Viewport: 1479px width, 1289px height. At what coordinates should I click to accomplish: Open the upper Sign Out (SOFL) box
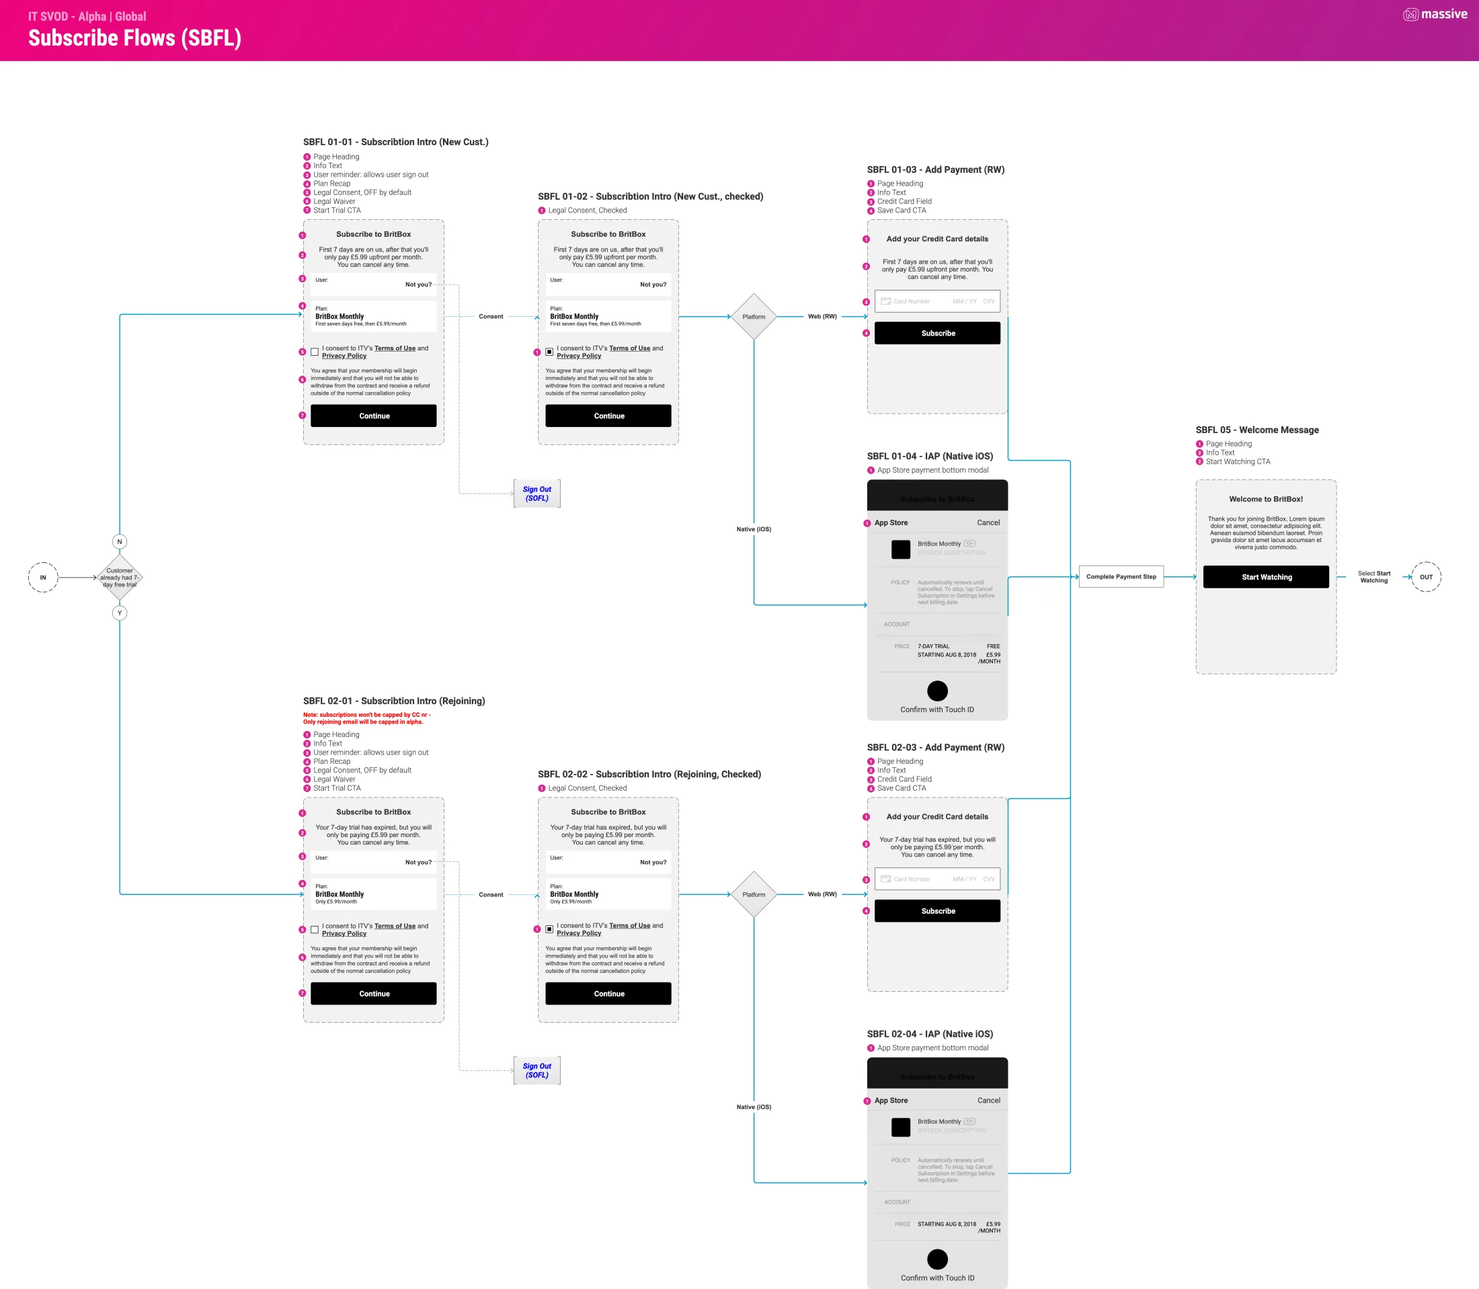pos(536,494)
